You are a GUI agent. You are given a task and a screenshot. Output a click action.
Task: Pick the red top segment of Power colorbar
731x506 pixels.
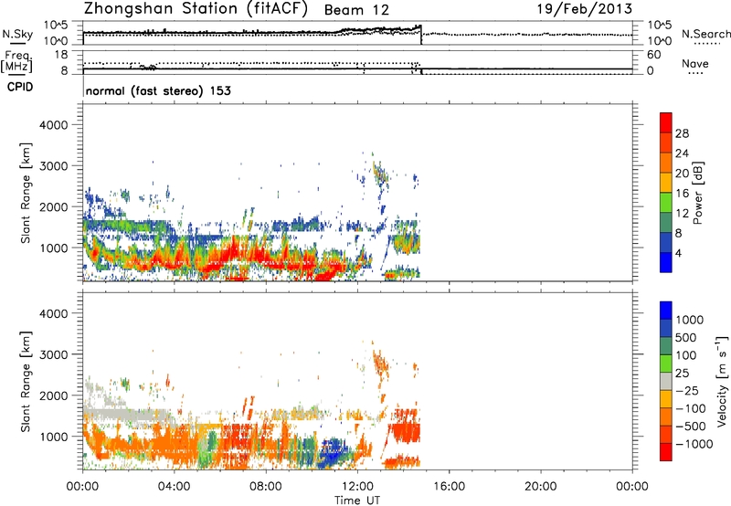666,122
